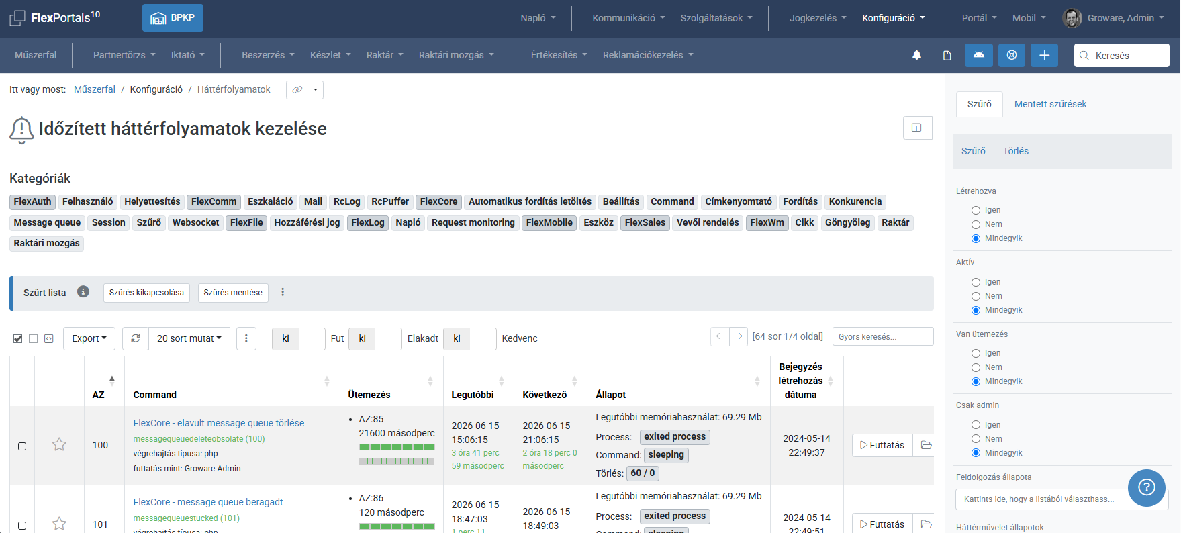Viewport: 1181px width, 533px height.
Task: Sort by the Állapot column arrows
Action: point(757,381)
